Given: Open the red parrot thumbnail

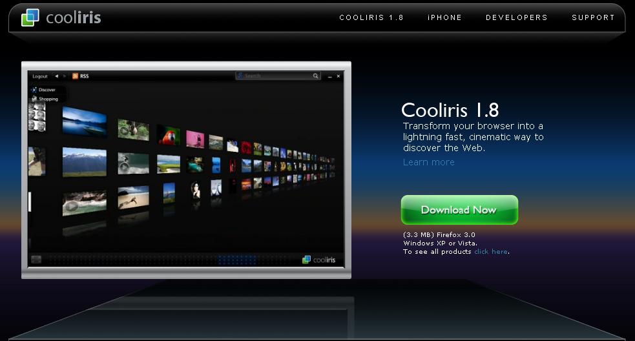Looking at the screenshot, I should pyautogui.click(x=169, y=135).
